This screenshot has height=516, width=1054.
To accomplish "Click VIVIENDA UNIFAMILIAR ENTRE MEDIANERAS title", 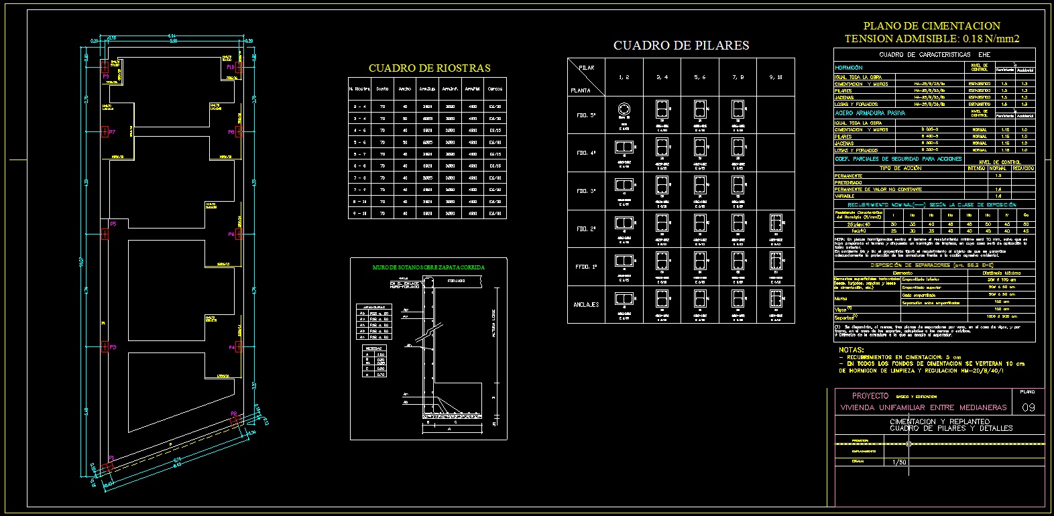I will tap(923, 407).
